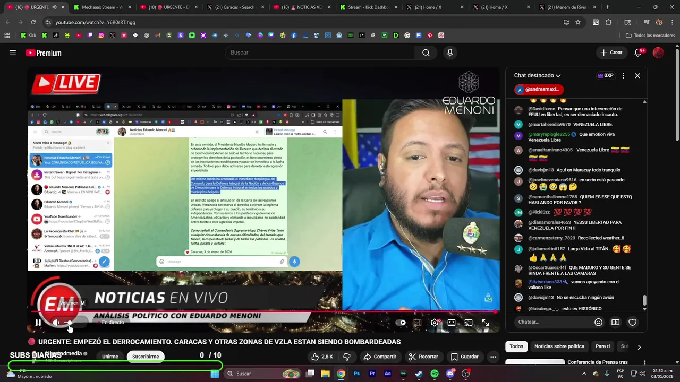Viewport: 680px width, 382px height.
Task: Open live chat options kebab menu
Action: click(x=623, y=75)
